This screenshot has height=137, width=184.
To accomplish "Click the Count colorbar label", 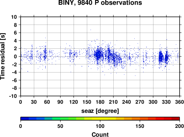I will tap(100, 134).
